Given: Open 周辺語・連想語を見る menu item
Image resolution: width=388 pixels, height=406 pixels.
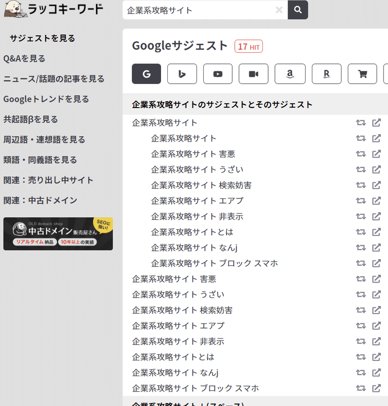Looking at the screenshot, I should 44,140.
